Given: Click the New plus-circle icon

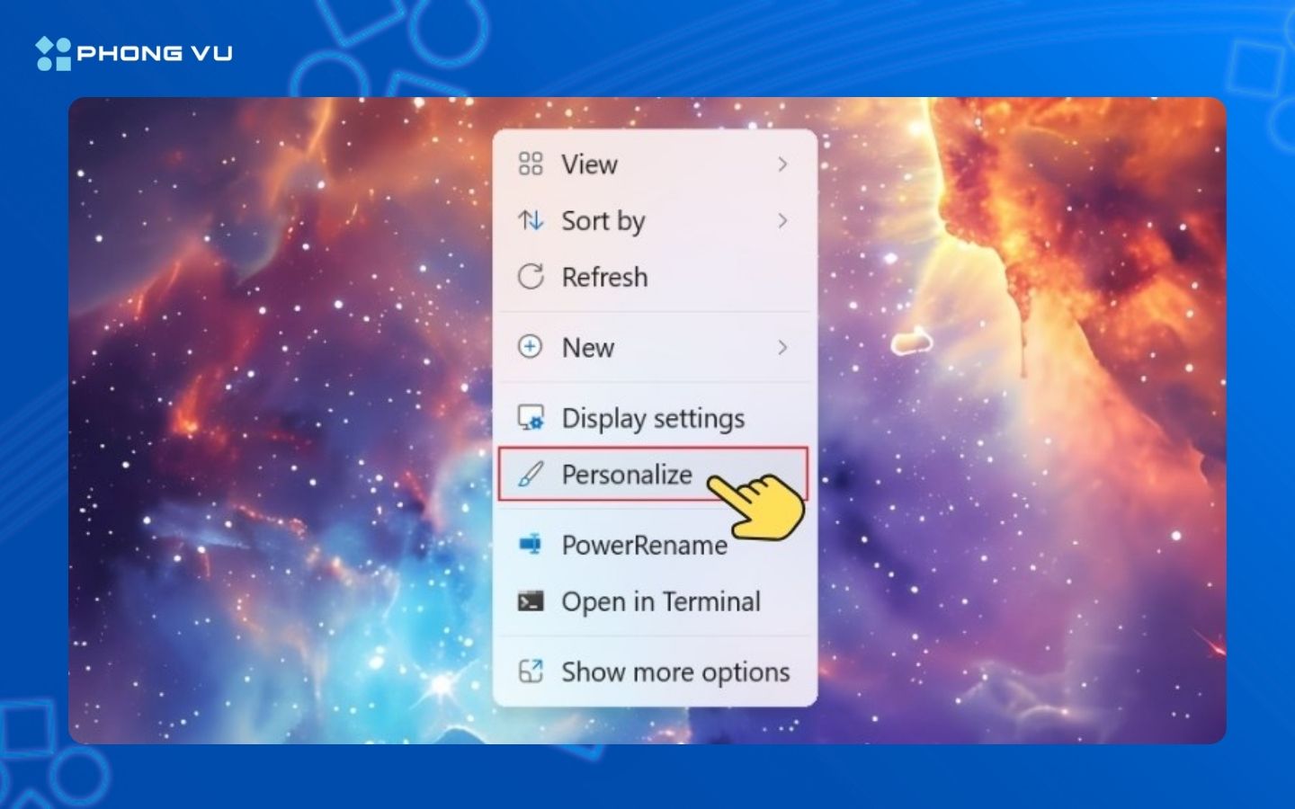Looking at the screenshot, I should pos(531,348).
